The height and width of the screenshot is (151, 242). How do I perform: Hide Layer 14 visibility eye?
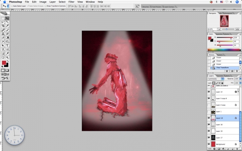click(x=209, y=92)
